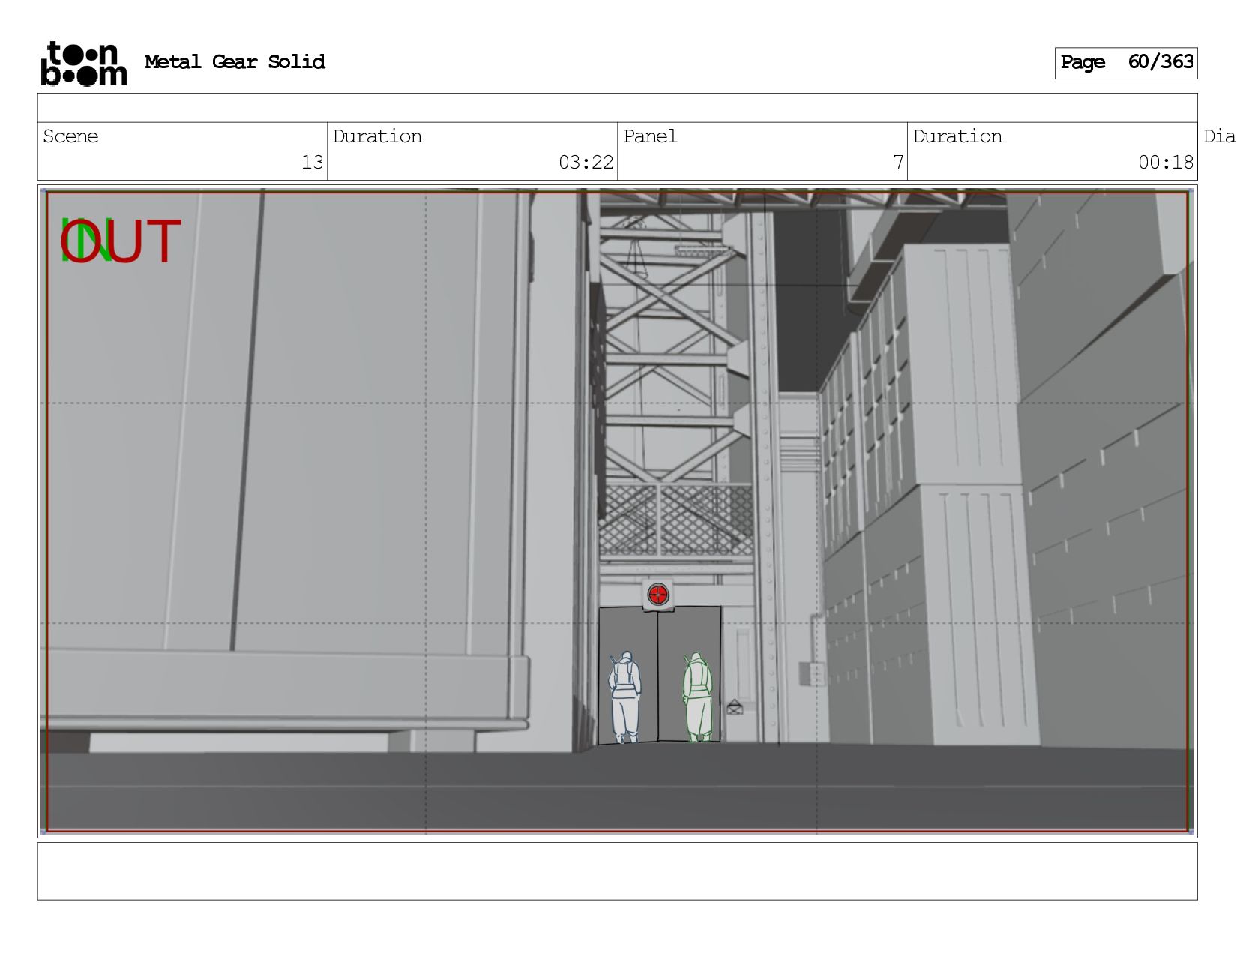Click the 'Duration' label beside the Panel column

pos(957,136)
